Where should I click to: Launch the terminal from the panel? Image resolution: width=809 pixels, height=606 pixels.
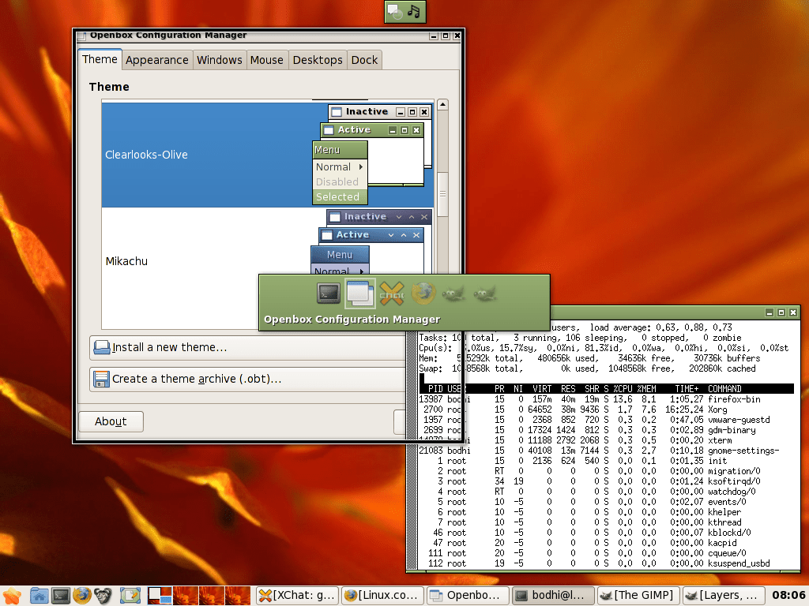[60, 596]
